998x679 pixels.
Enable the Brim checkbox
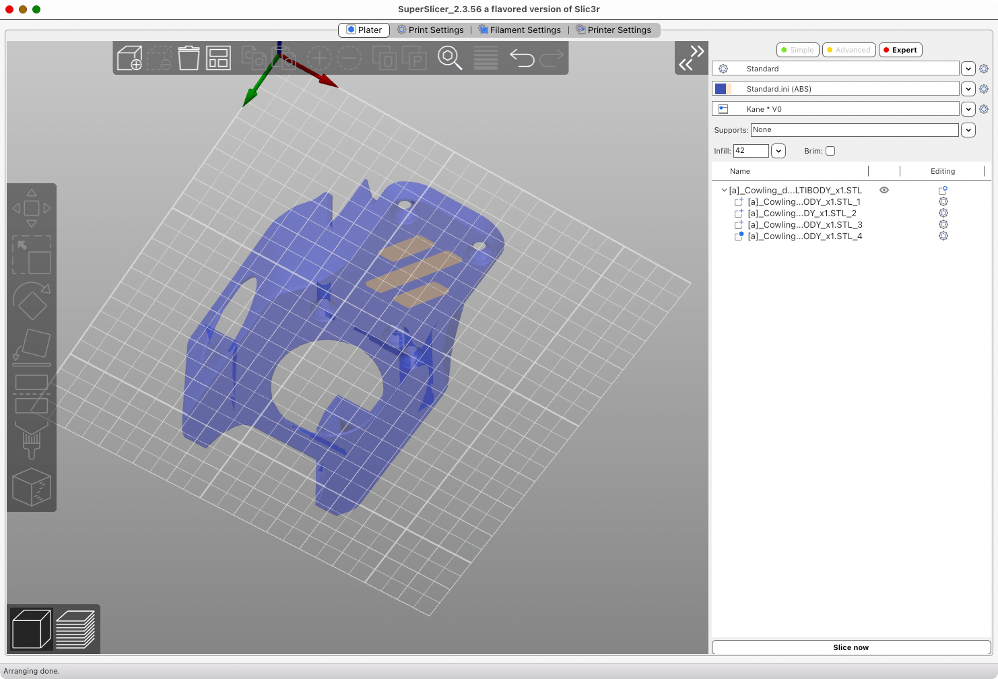tap(830, 151)
